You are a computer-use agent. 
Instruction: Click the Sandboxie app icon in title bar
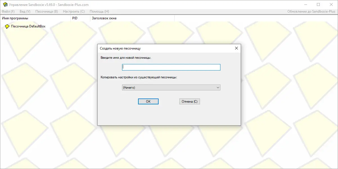click(5, 4)
